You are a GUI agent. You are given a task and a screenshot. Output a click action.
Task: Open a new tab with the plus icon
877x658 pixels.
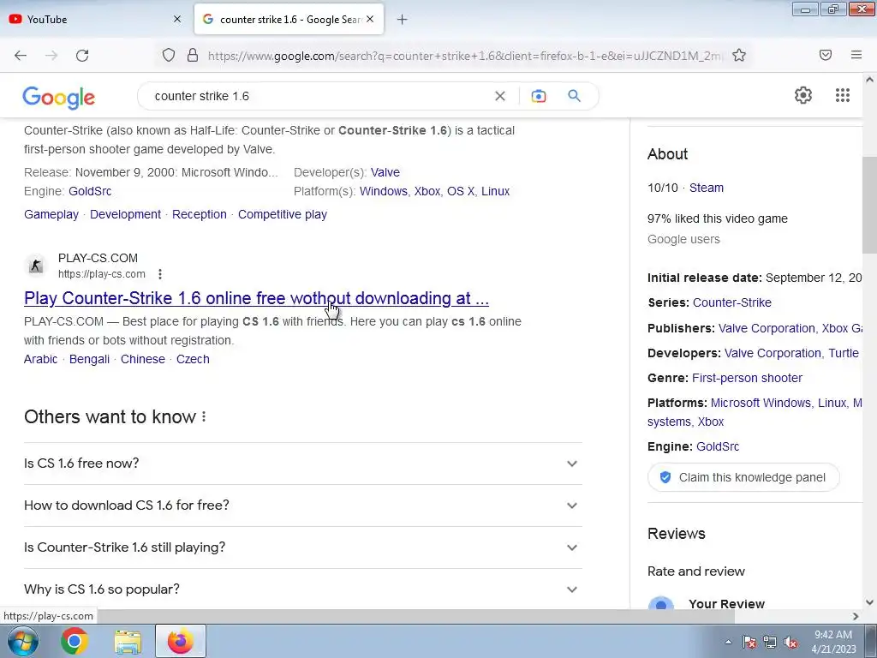tap(403, 20)
